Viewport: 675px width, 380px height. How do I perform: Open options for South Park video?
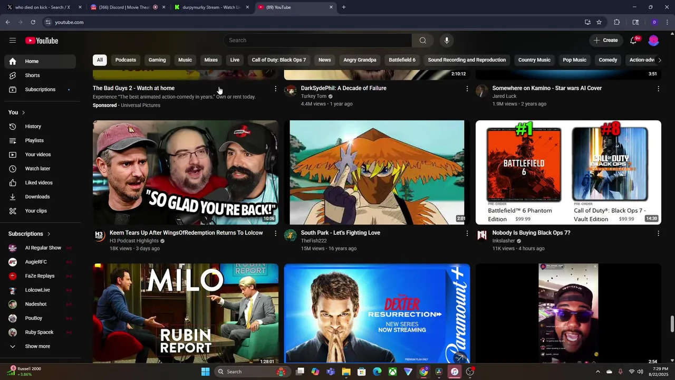tap(467, 233)
